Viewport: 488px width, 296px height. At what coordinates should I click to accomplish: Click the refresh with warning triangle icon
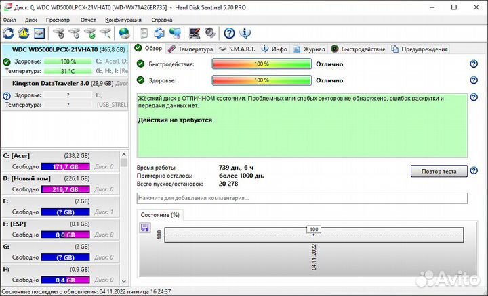point(24,33)
